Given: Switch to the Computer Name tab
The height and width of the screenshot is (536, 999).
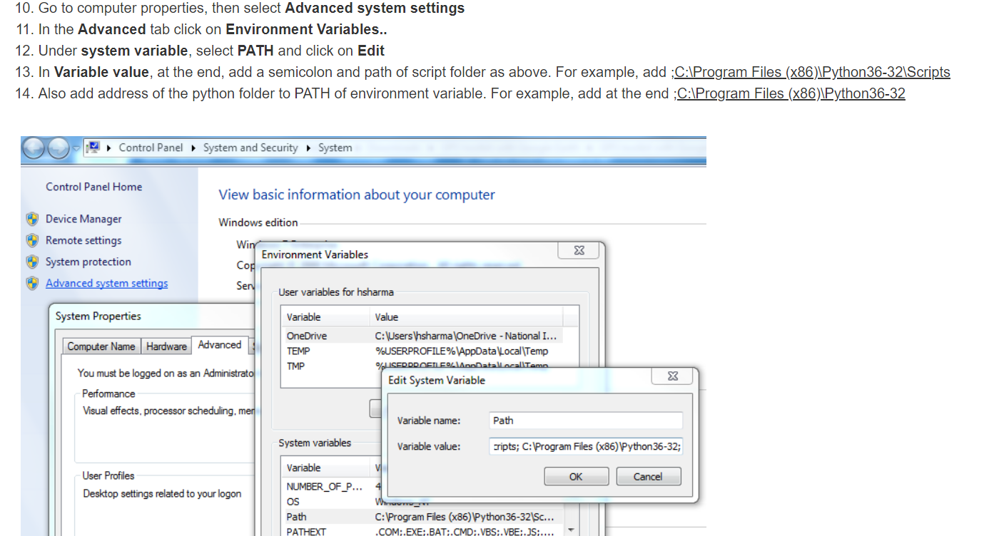Looking at the screenshot, I should point(101,346).
